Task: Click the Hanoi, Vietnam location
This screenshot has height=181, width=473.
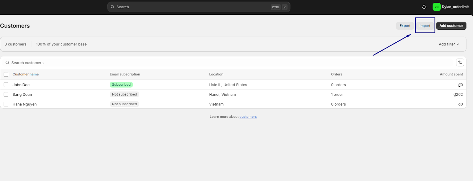Action: (x=222, y=94)
